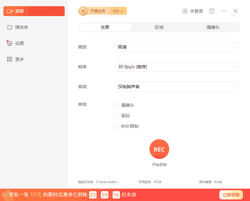This screenshot has height=201, width=250.
Task: Open the save folder path C:\Users\Admi...
Action: point(108,182)
